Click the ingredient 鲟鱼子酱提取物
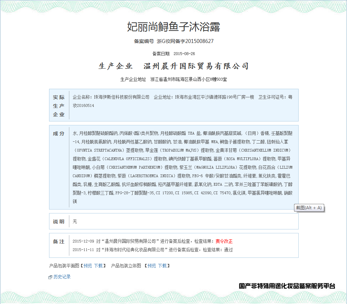Viewport: 347px width, 304px height. 235,142
